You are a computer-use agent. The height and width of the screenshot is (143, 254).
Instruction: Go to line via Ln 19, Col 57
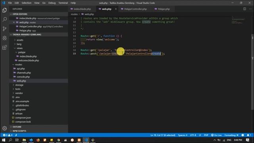pos(163,135)
